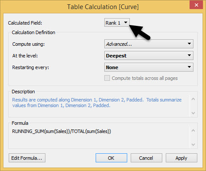Click Description box scroll down arrow
206x171 pixels.
[x=193, y=113]
